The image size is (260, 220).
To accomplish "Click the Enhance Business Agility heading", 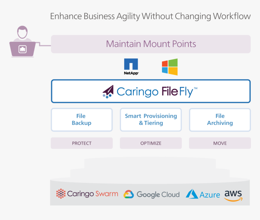I will [x=150, y=16].
